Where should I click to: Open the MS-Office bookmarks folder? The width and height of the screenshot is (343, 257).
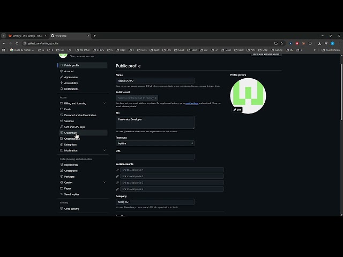pos(83,50)
